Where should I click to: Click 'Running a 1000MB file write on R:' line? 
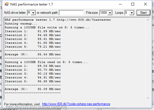click(47, 28)
